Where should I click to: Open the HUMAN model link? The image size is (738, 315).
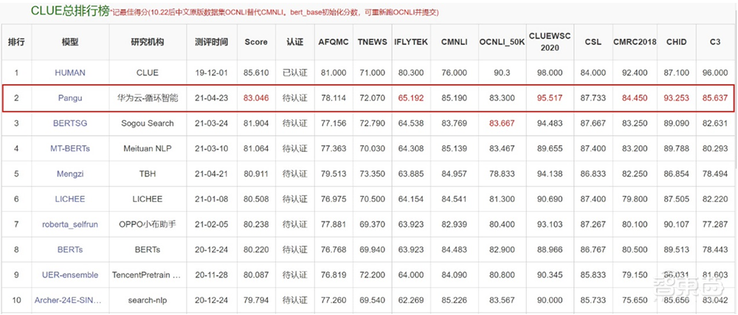pos(70,73)
